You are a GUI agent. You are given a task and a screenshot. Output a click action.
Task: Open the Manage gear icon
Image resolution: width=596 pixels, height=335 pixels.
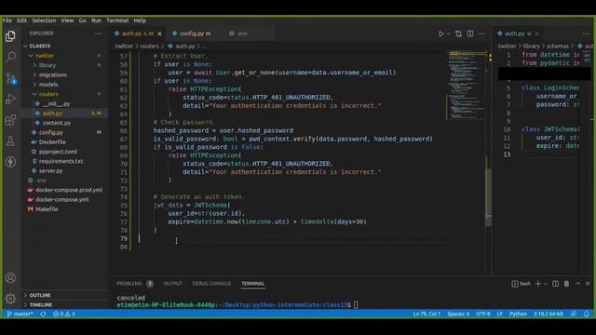point(10,299)
